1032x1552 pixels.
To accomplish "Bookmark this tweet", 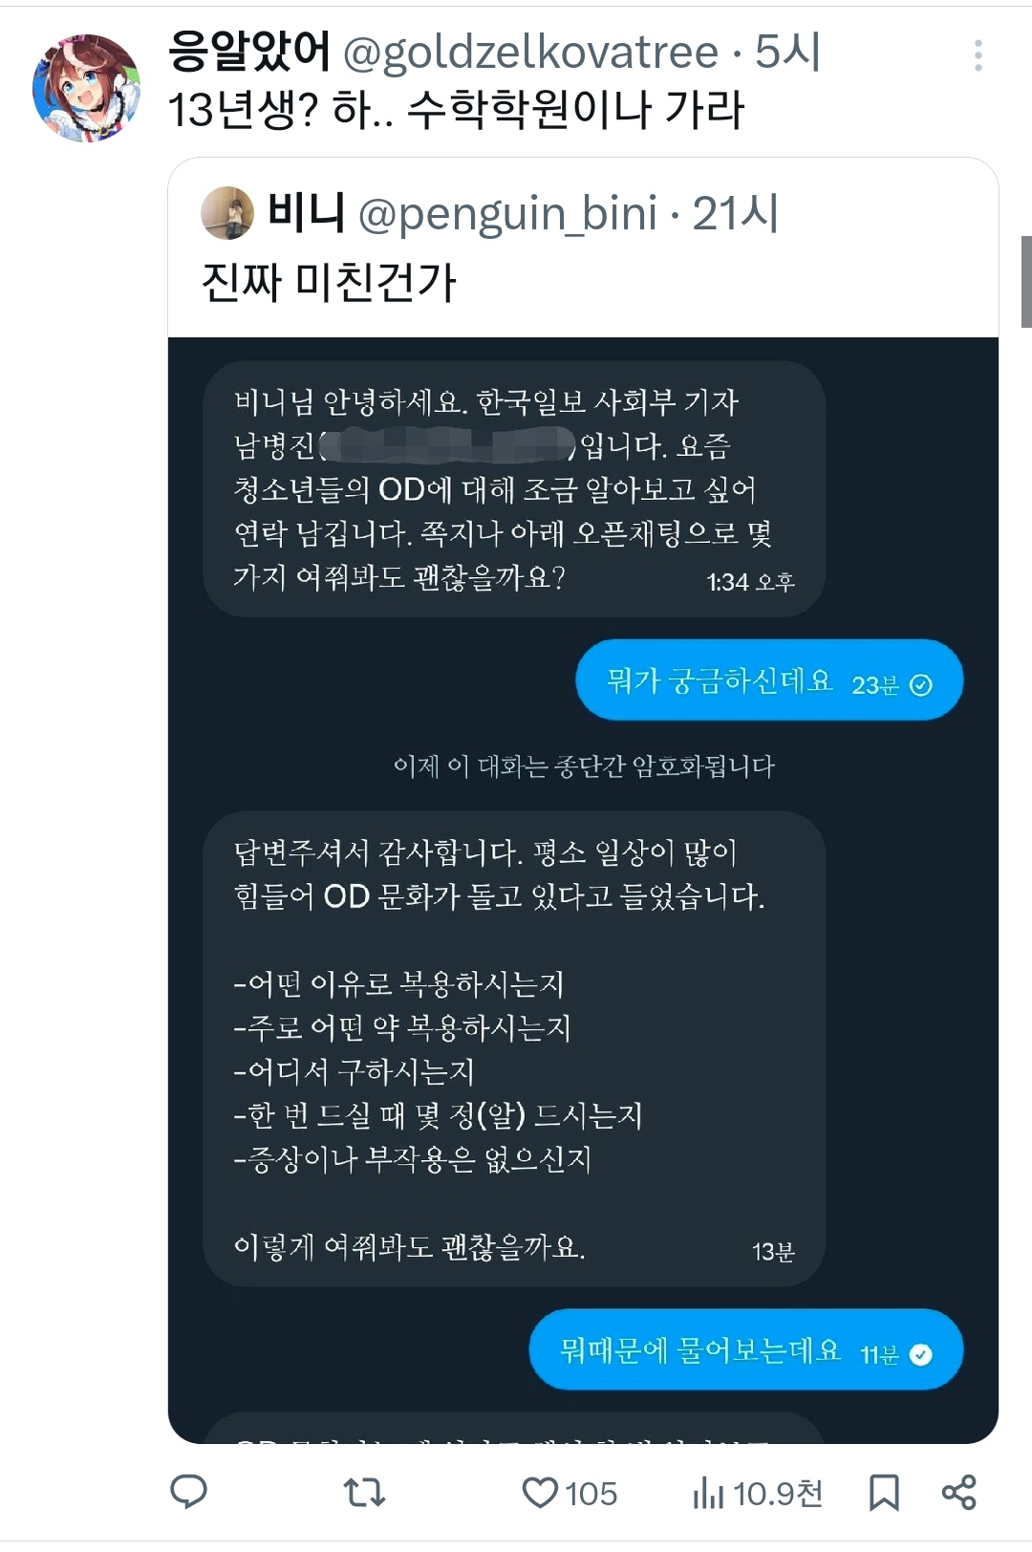I will pos(884,1493).
